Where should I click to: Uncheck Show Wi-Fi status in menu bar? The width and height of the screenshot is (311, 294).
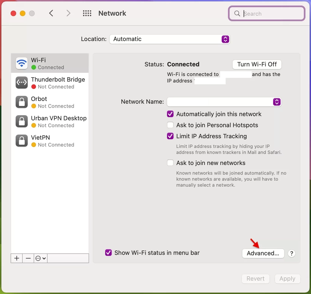click(x=108, y=252)
